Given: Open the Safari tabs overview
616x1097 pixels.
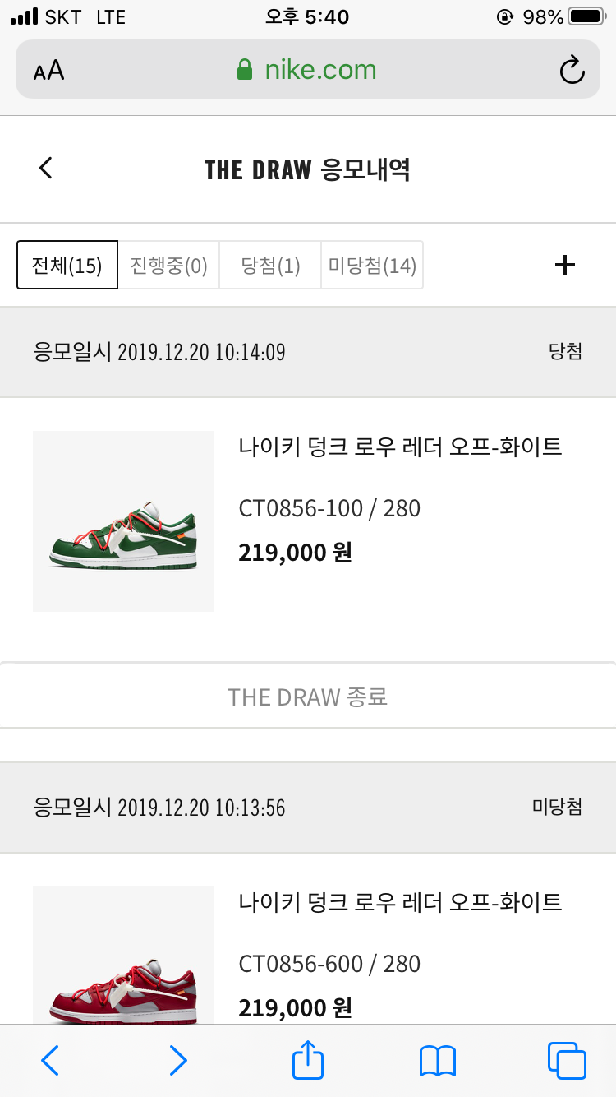Looking at the screenshot, I should point(567,1061).
